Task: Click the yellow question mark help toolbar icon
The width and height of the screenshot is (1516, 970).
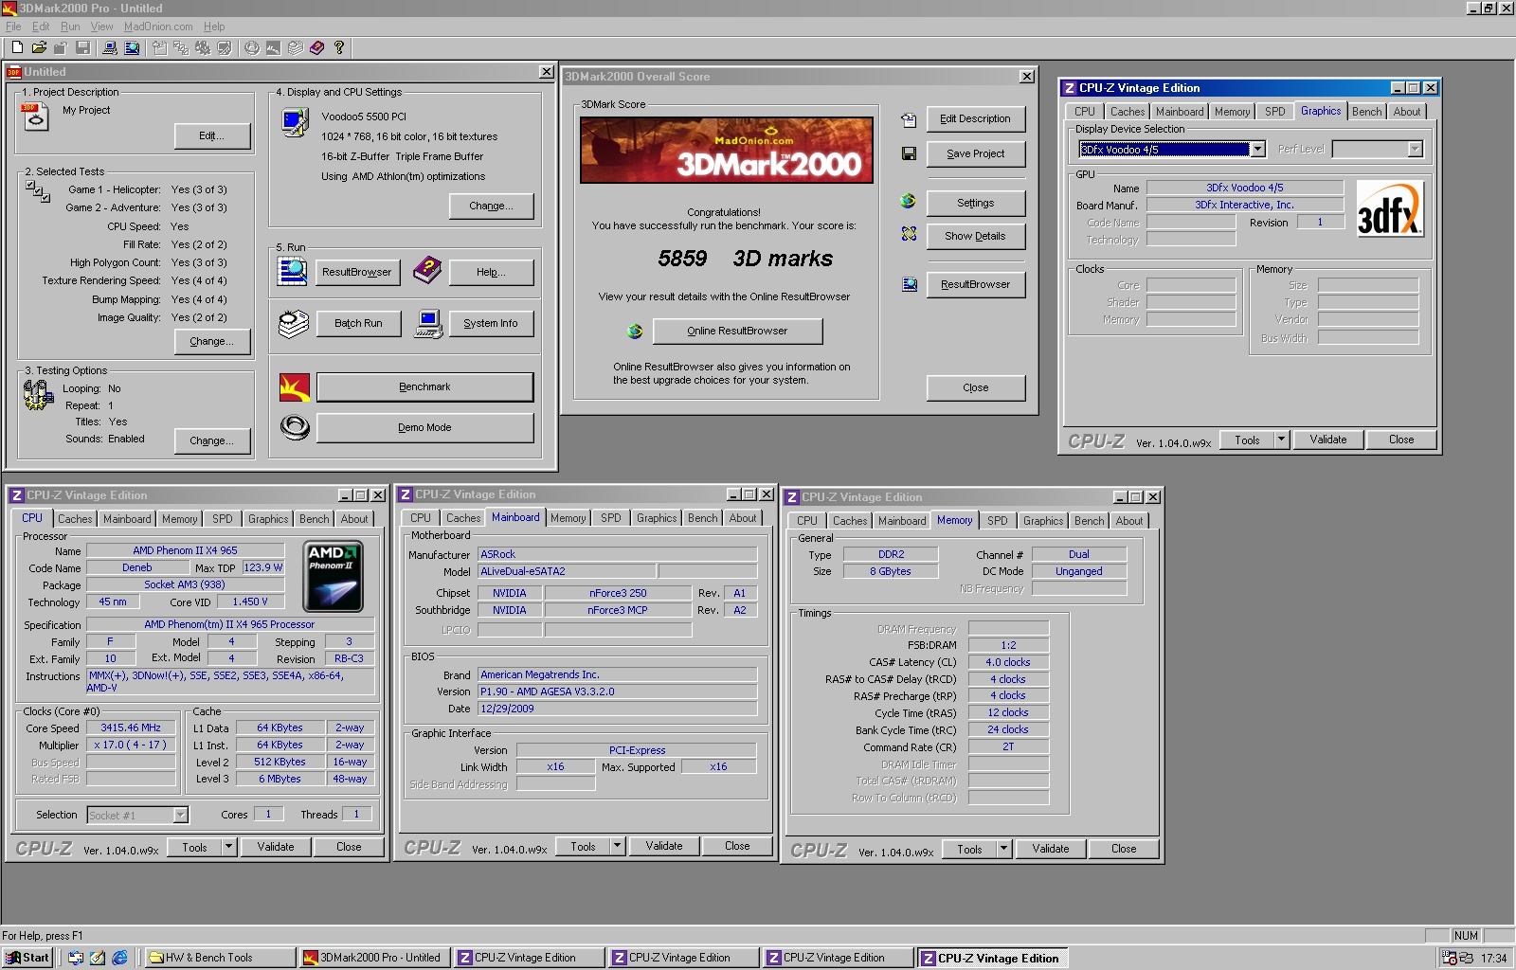Action: (339, 47)
